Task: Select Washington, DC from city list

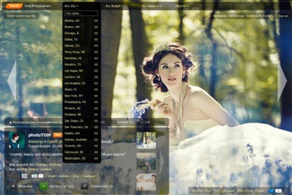Action: [75, 158]
